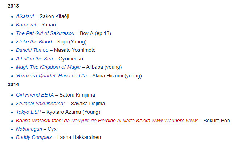Open Magi: The Kingdom of Magic link

coord(48,67)
